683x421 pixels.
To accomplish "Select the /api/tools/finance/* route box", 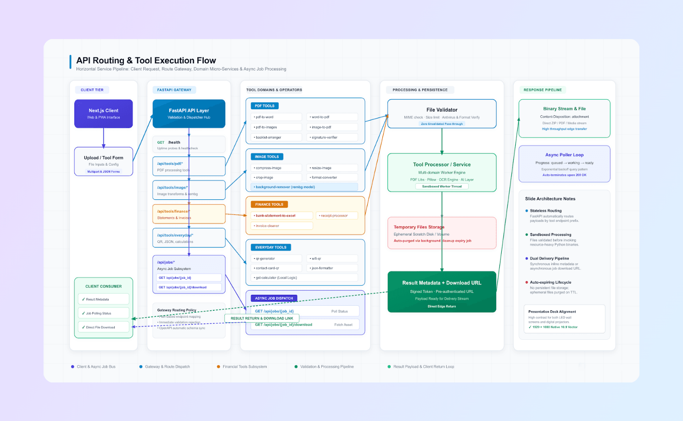I will tap(189, 214).
